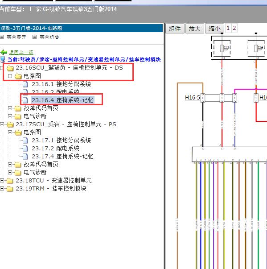This screenshot has height=269, width=267.
Task: Click document icon for 23.16.4
Action: pyautogui.click(x=25, y=100)
